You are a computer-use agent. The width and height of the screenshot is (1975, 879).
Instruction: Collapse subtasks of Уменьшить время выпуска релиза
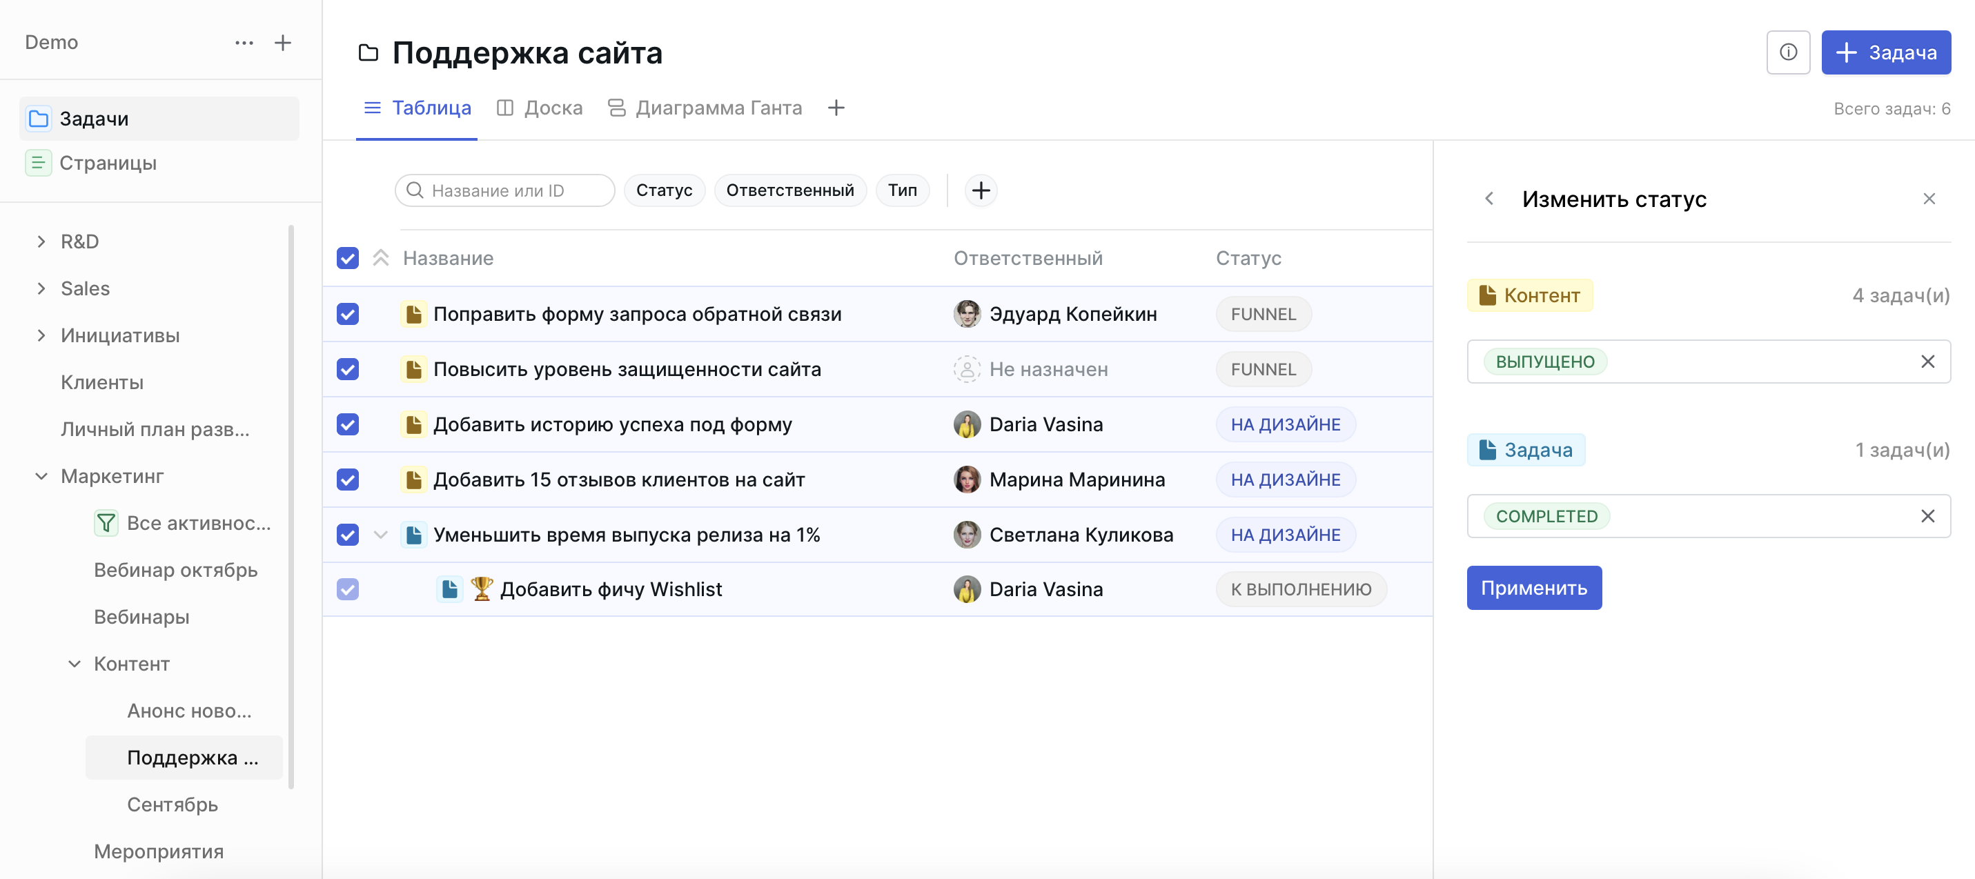click(x=380, y=535)
